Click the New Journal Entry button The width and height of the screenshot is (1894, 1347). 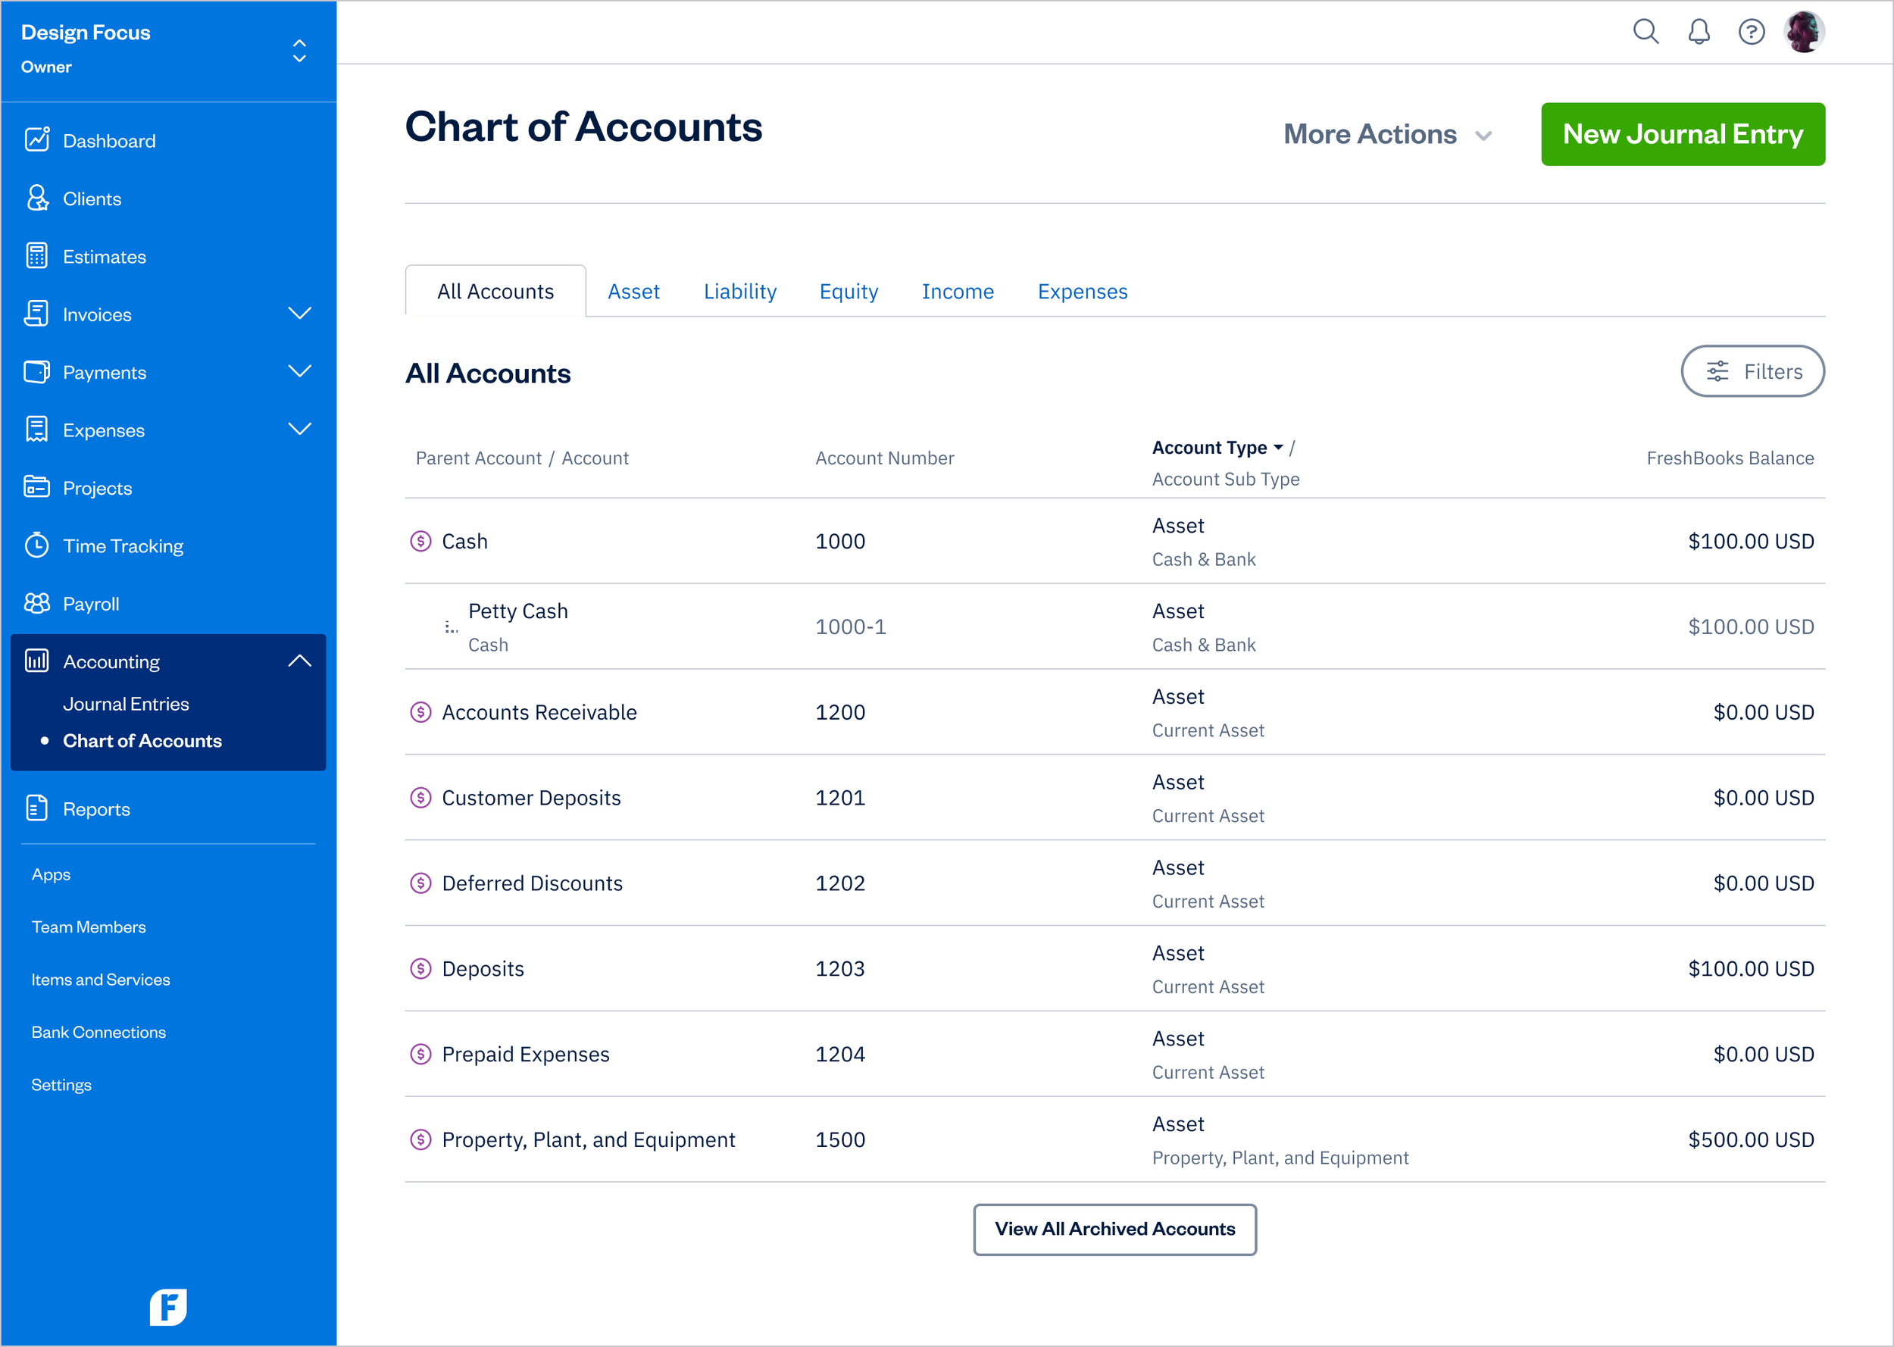point(1682,133)
